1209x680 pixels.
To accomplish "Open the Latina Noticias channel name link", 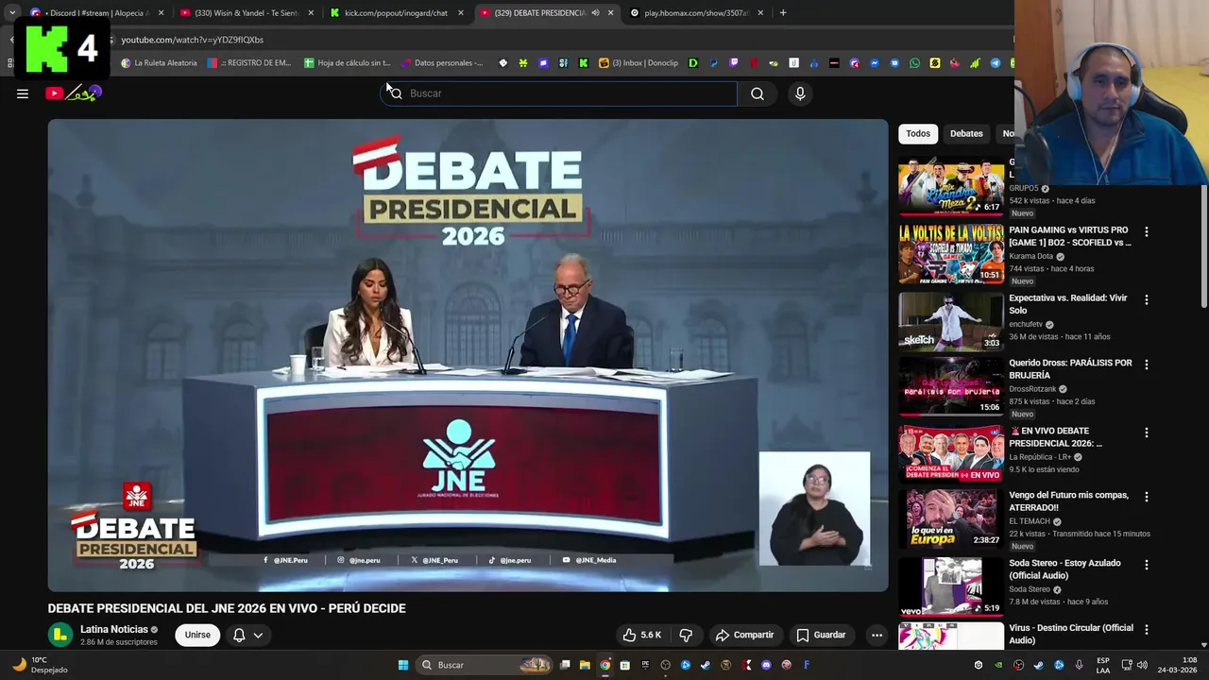I will coord(114,629).
